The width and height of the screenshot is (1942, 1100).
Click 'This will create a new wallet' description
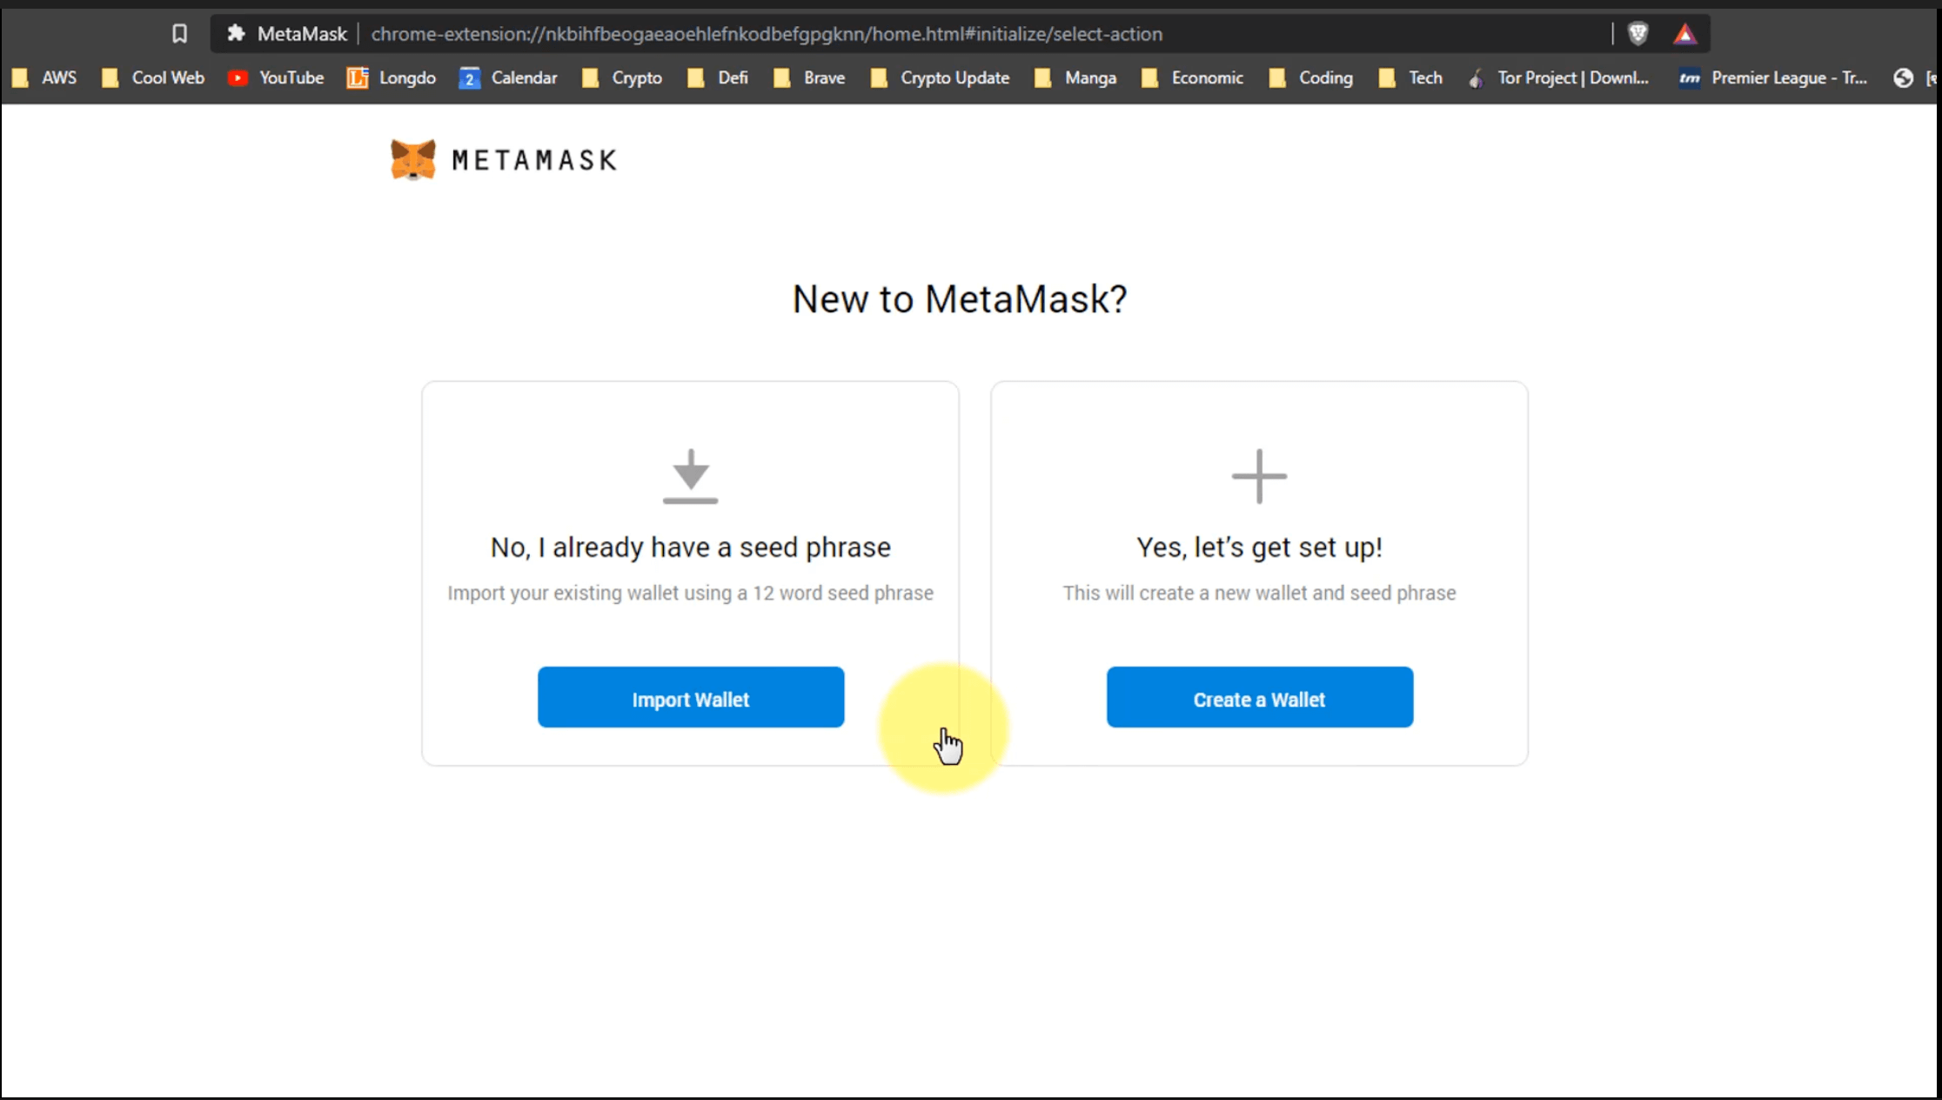[x=1259, y=594]
